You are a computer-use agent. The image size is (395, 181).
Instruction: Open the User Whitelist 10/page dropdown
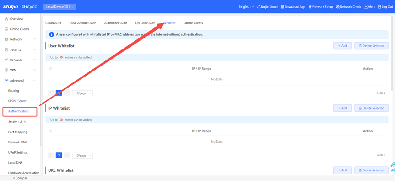[x=82, y=93]
